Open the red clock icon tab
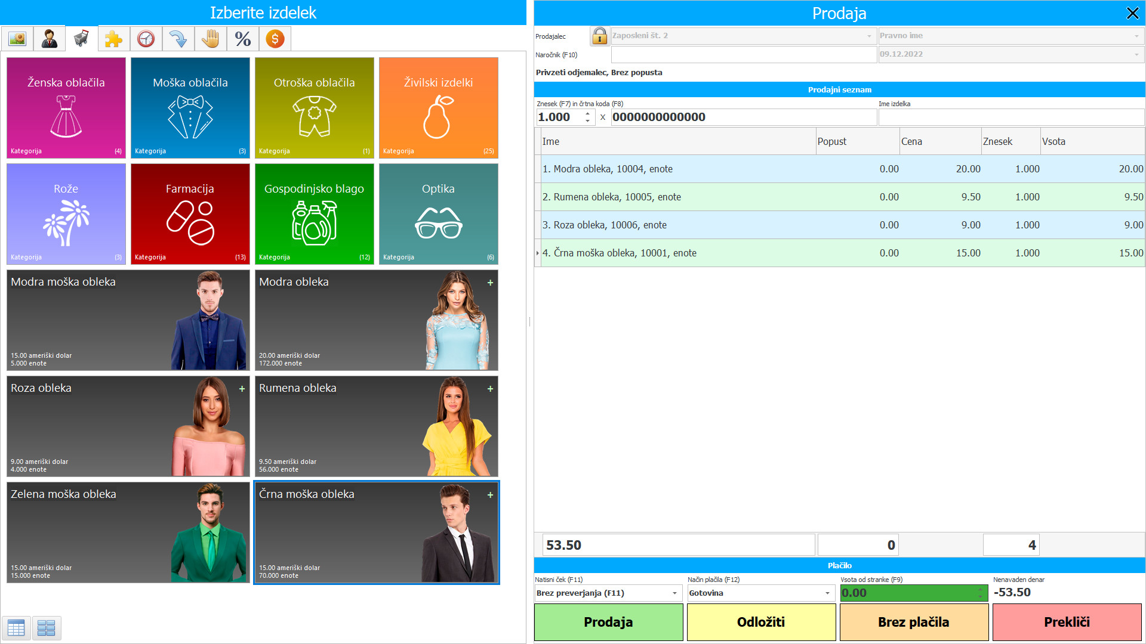Viewport: 1146px width, 644px height. tap(146, 39)
